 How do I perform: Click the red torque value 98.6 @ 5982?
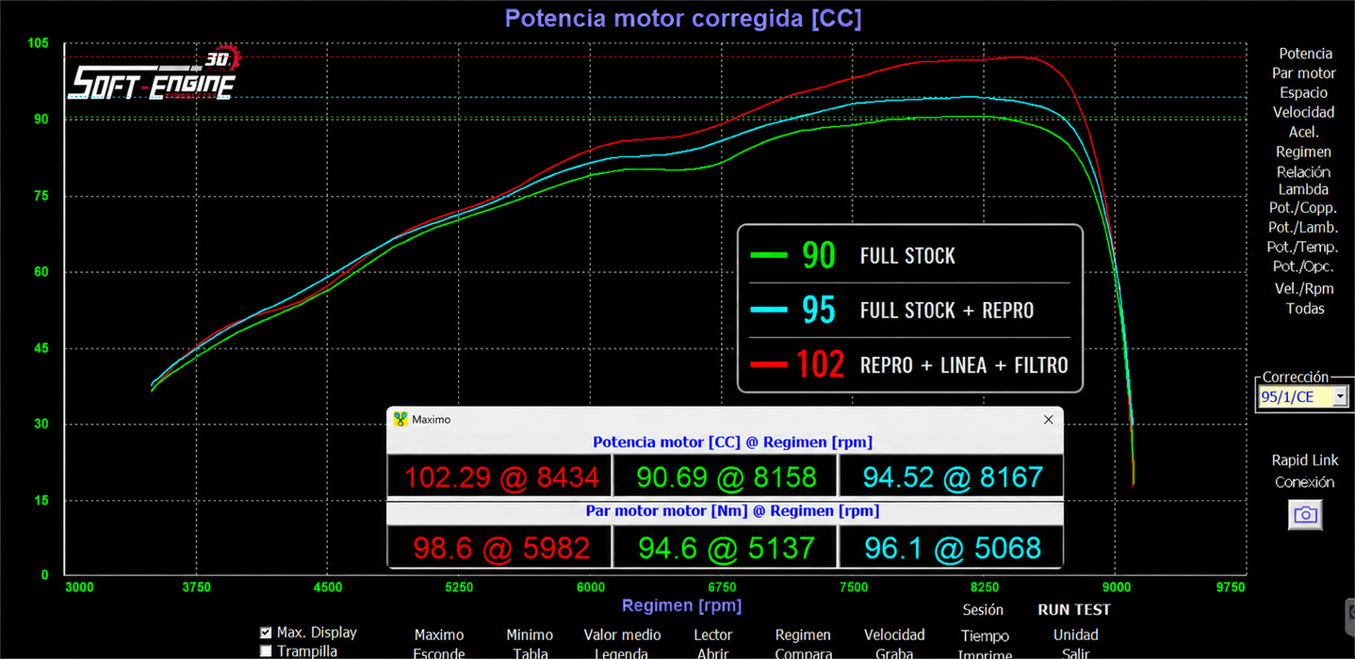[x=501, y=547]
